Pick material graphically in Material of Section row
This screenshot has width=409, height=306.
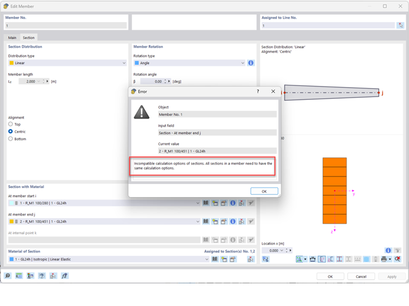(251, 259)
